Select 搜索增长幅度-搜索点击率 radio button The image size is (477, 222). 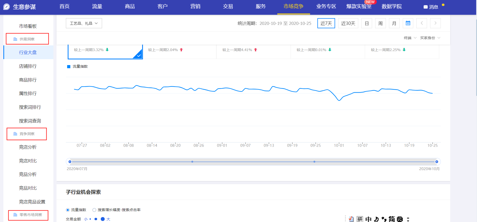[94, 210]
